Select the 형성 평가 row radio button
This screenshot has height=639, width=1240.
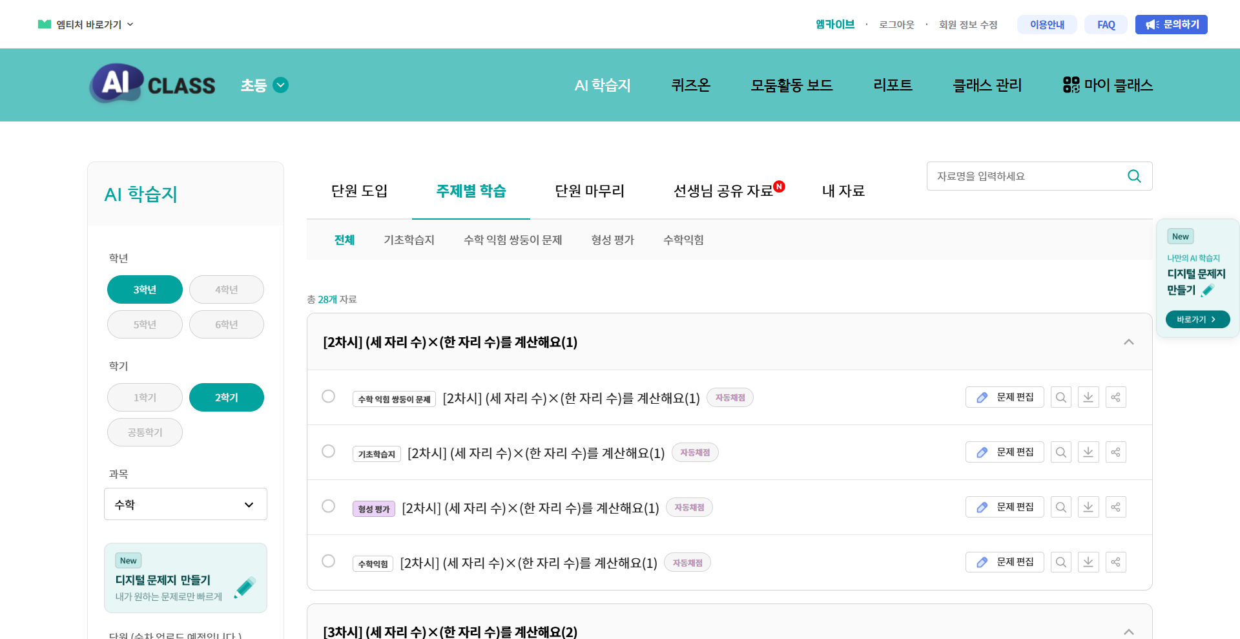click(x=328, y=506)
